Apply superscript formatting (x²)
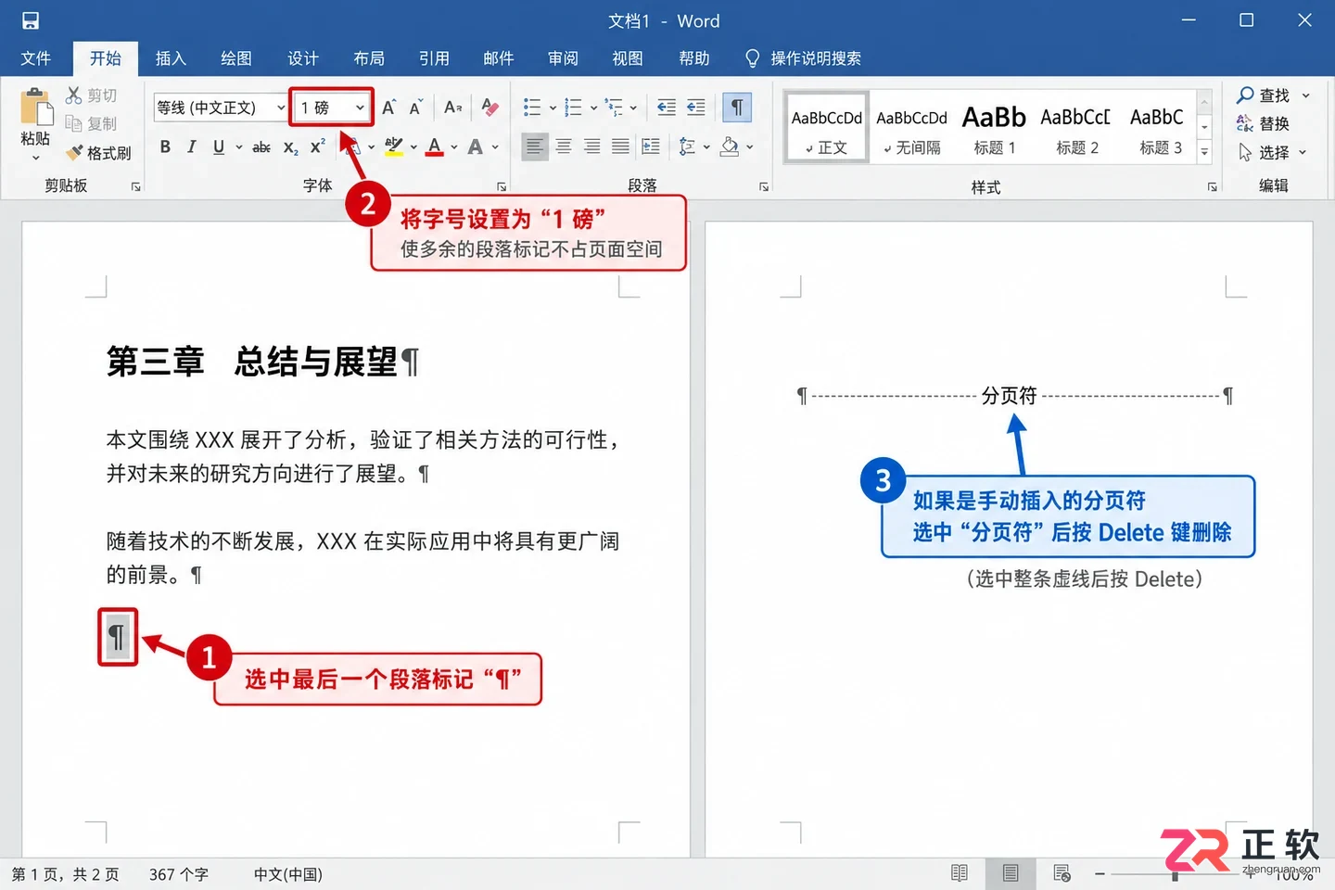The image size is (1335, 890). [317, 146]
